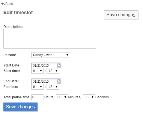Open the Person dropdown showing Randy Owen
The image size is (143, 117).
point(51,55)
